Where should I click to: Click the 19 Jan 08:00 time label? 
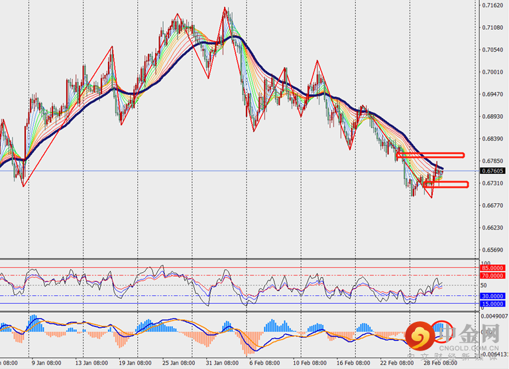(x=135, y=363)
